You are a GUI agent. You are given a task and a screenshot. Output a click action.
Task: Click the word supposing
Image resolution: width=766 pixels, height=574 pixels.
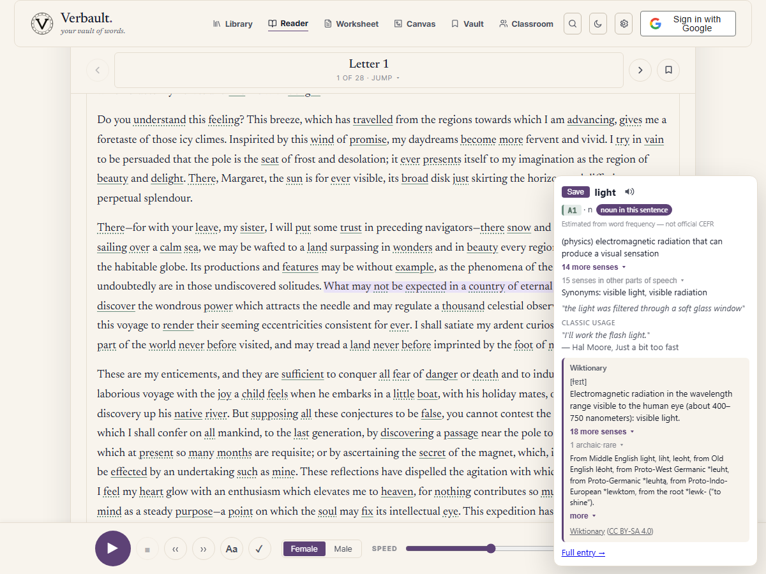click(274, 414)
